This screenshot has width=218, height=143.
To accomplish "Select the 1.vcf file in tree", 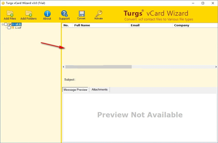I will pyautogui.click(x=18, y=28).
